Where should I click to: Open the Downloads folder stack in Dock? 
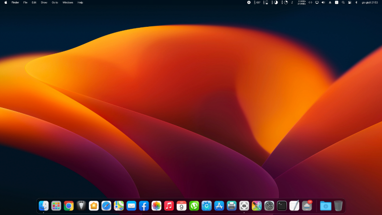pos(325,205)
